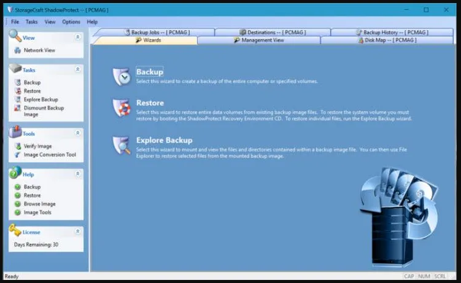Click the Verify Image icon
The height and width of the screenshot is (283, 461).
pos(18,146)
